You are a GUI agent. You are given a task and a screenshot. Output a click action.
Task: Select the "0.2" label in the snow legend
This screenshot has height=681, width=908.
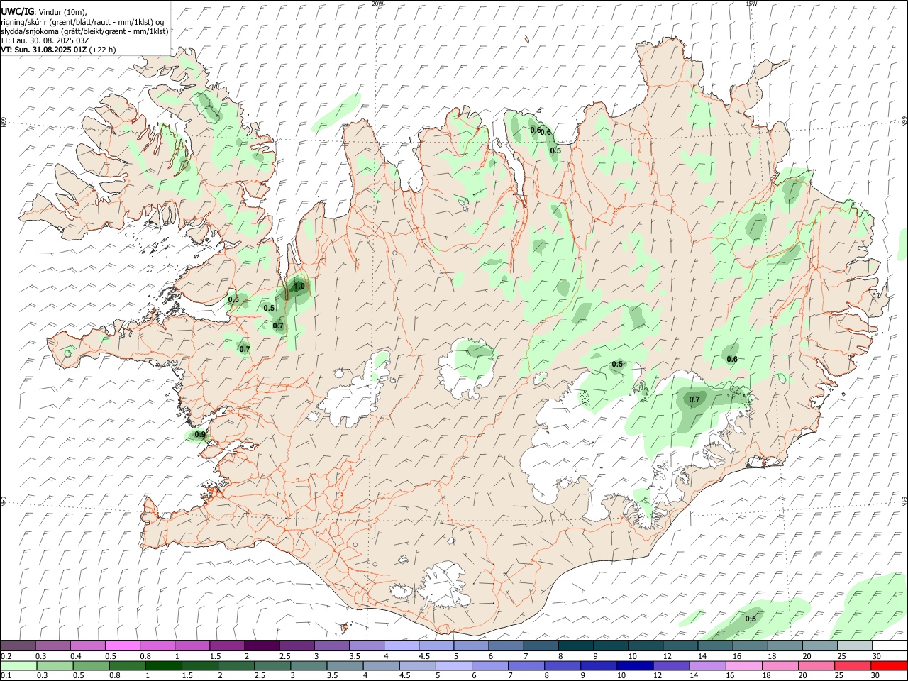pos(6,656)
